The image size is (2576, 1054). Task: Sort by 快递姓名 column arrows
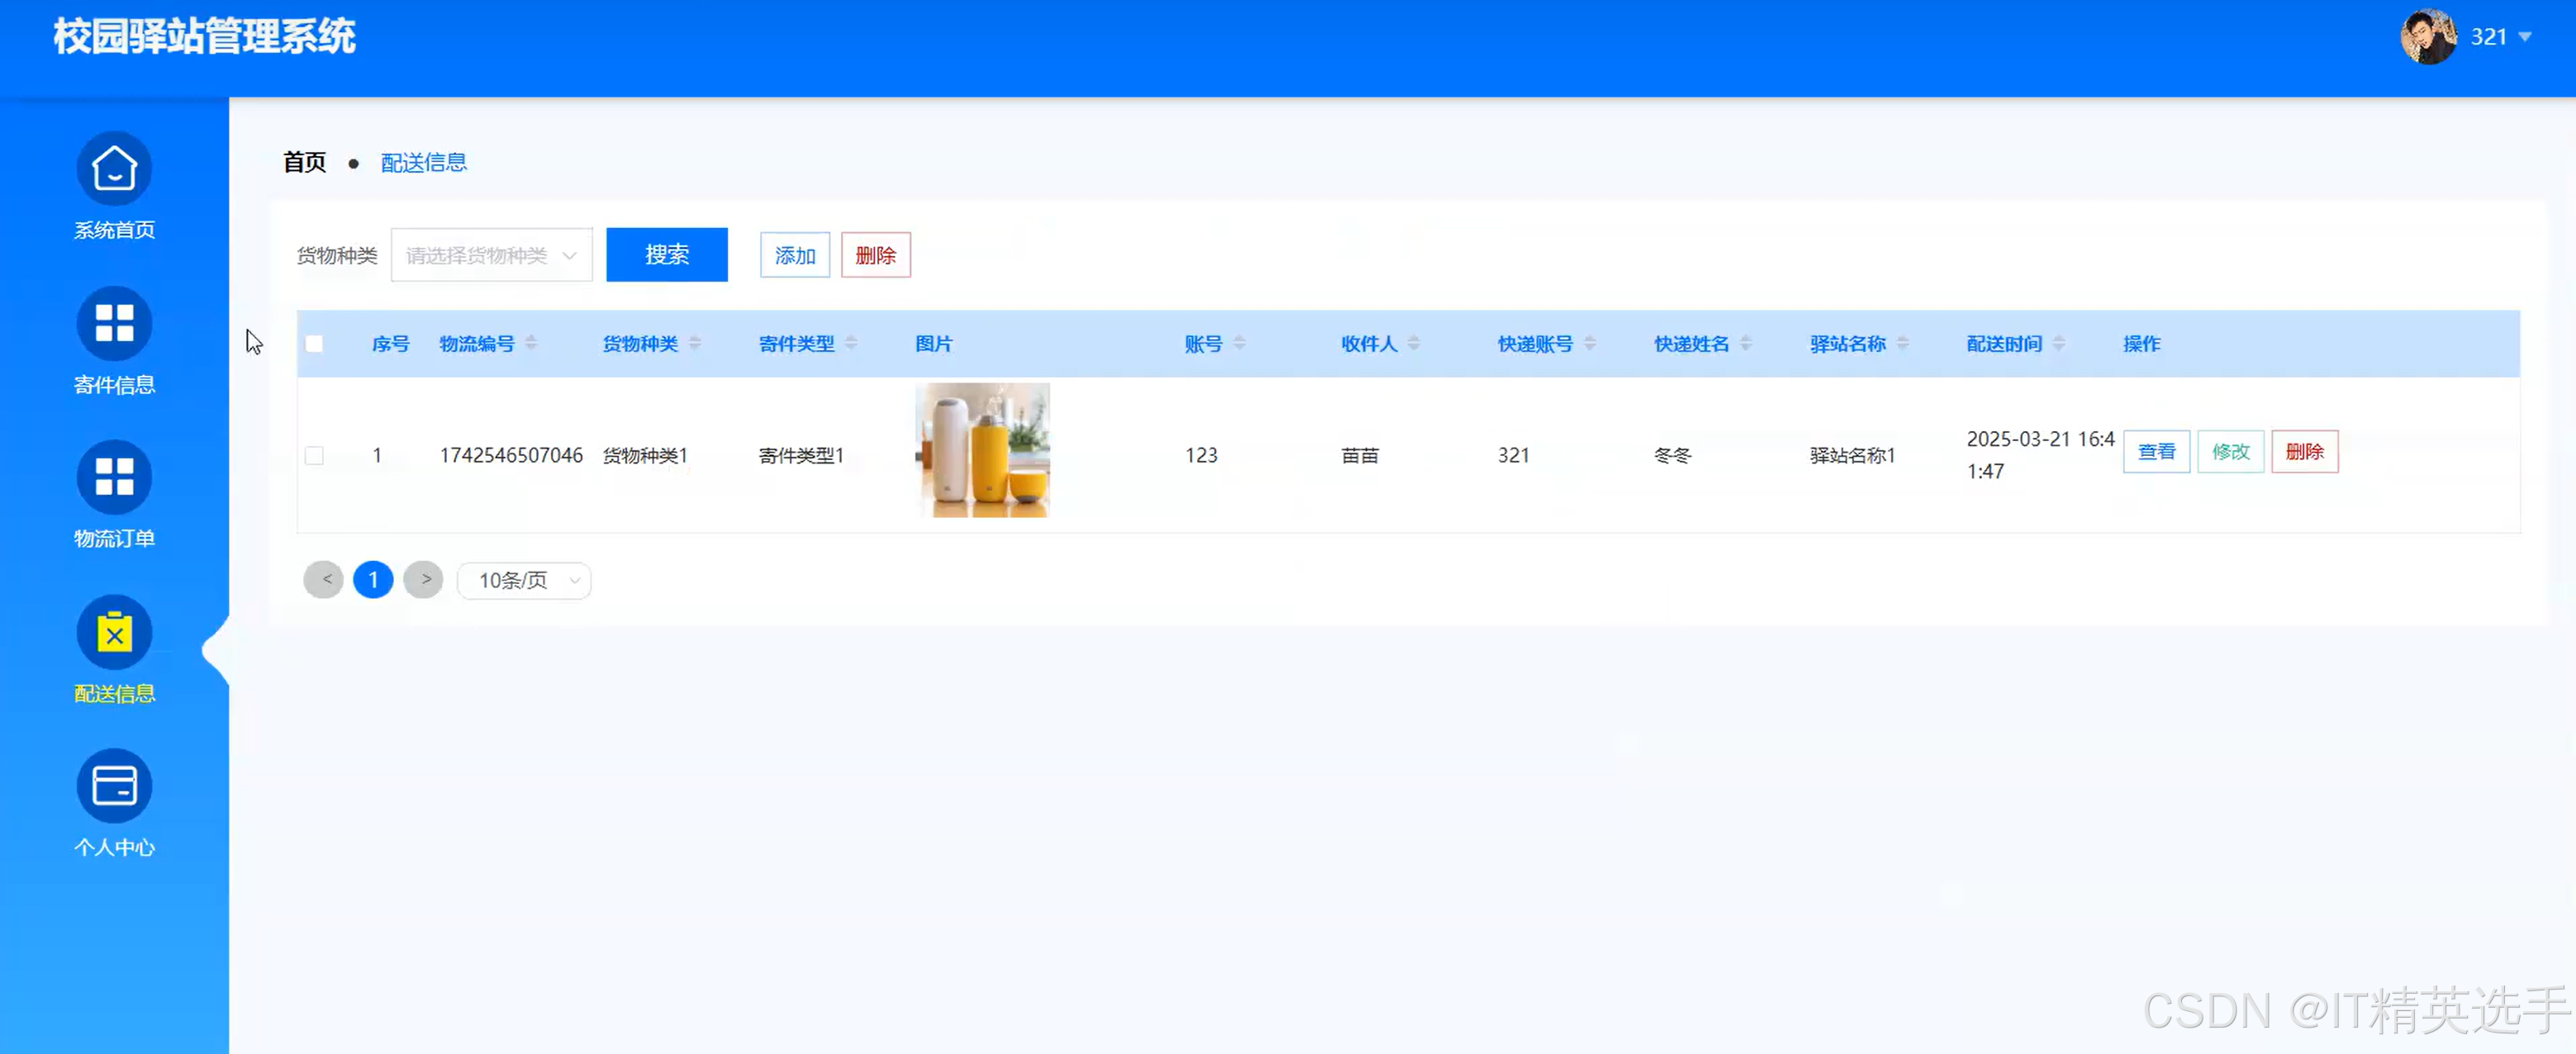point(1745,343)
